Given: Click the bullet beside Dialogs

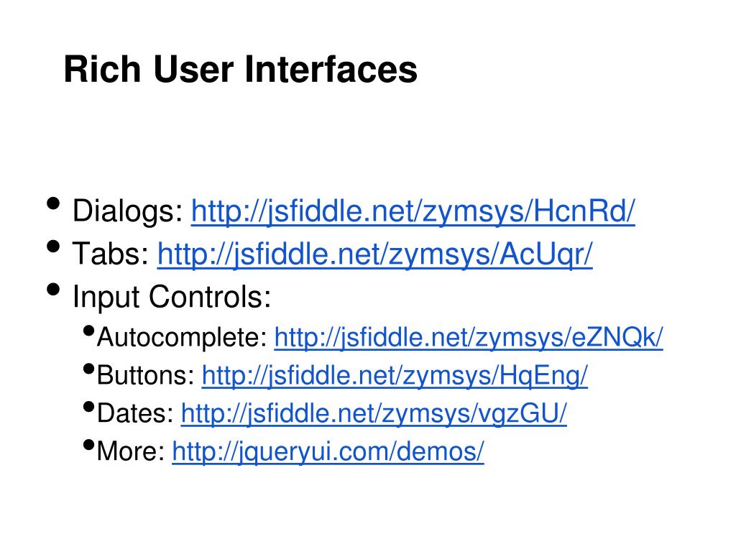Looking at the screenshot, I should [x=53, y=203].
